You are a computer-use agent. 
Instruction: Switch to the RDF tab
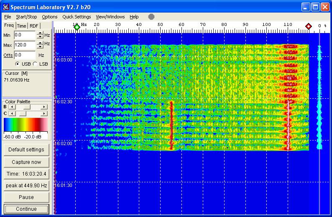(34, 26)
